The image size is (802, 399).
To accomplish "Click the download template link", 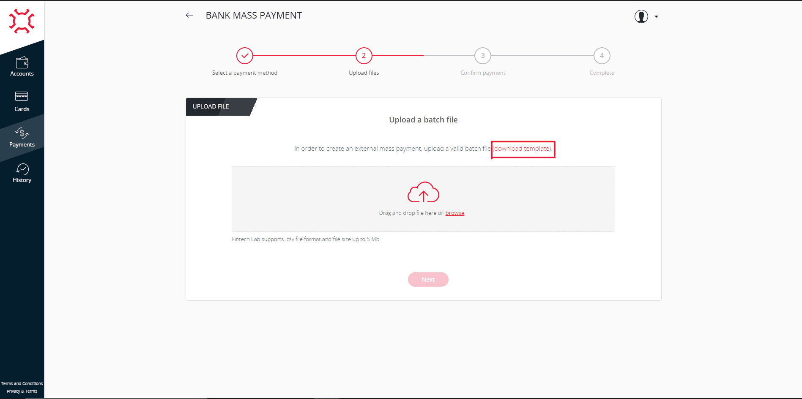I will click(x=523, y=149).
